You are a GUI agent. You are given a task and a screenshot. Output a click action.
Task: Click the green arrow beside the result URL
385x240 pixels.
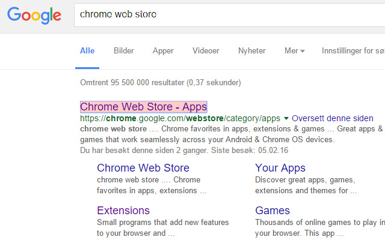[286, 119]
